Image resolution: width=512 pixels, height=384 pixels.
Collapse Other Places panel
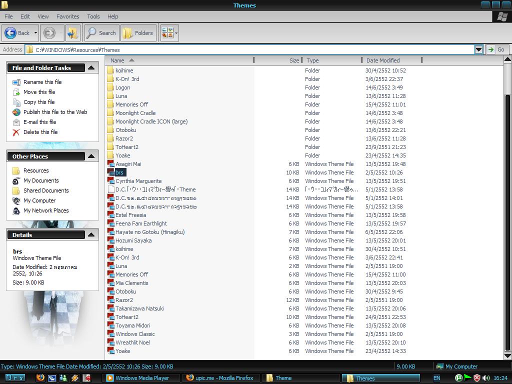pyautogui.click(x=91, y=156)
